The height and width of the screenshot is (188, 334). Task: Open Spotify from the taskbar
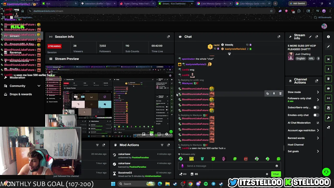206,184
